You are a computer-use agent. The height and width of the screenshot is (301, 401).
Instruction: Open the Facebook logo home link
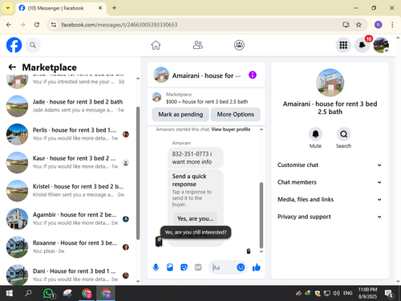tap(14, 45)
